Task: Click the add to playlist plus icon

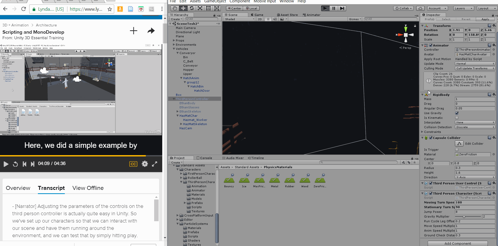Action: [134, 31]
